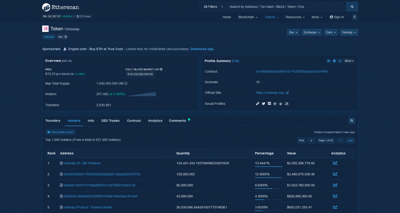
Task: Expand the Resources menu
Action: tap(295, 17)
